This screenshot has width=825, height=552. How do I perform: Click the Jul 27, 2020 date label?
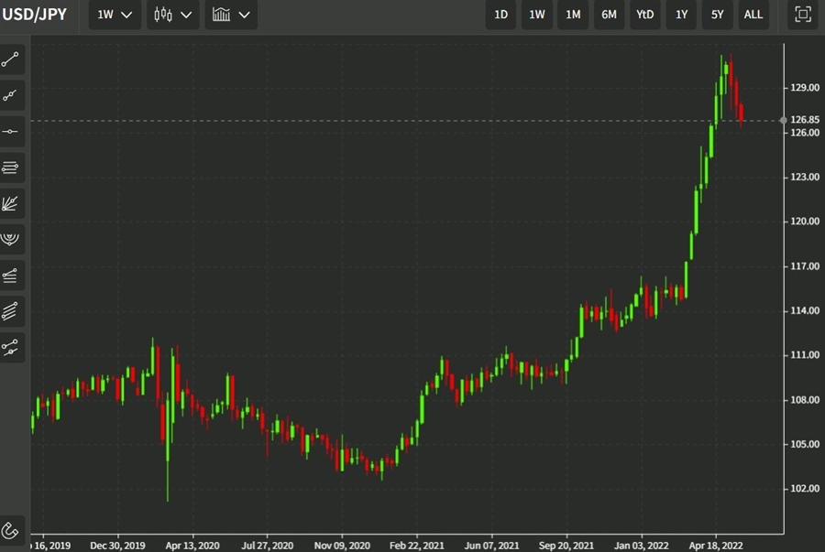pos(268,546)
